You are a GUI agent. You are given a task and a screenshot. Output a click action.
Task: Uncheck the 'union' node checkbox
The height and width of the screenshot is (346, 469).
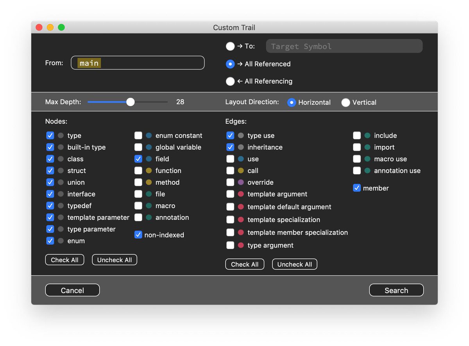(50, 182)
